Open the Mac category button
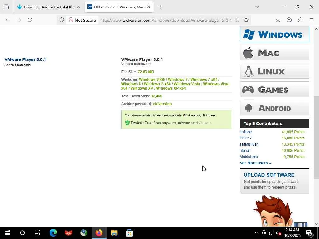This screenshot has width=319, height=239. pos(274,53)
